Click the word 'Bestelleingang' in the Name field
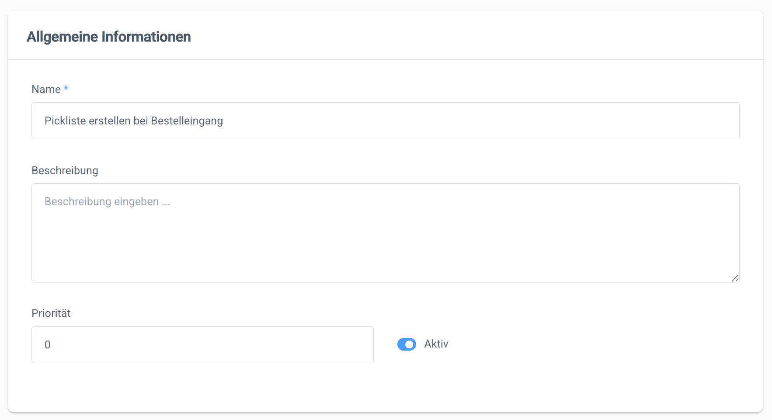Viewport: 772px width, 420px height. 187,121
